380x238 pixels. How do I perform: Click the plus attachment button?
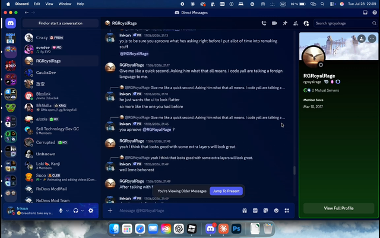click(110, 211)
